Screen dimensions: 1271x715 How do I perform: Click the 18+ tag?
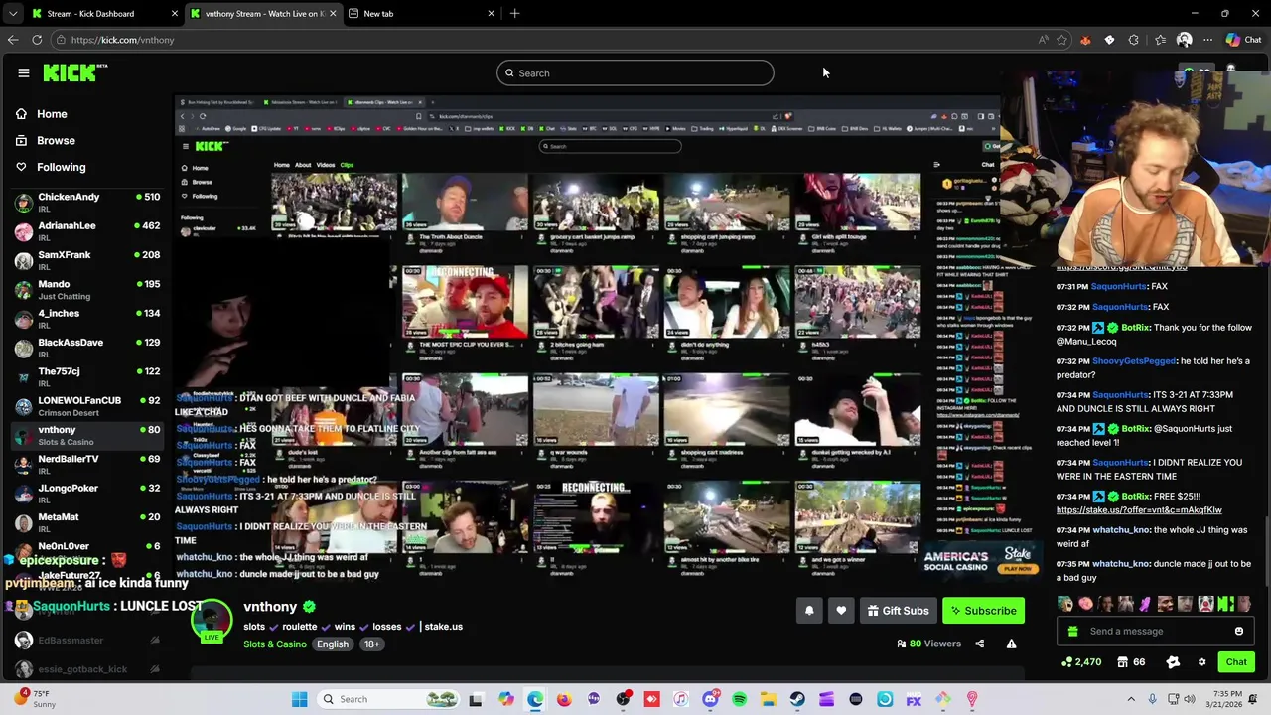(x=371, y=644)
